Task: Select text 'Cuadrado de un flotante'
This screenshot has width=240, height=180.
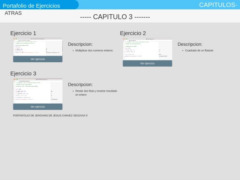Action: [x=199, y=51]
